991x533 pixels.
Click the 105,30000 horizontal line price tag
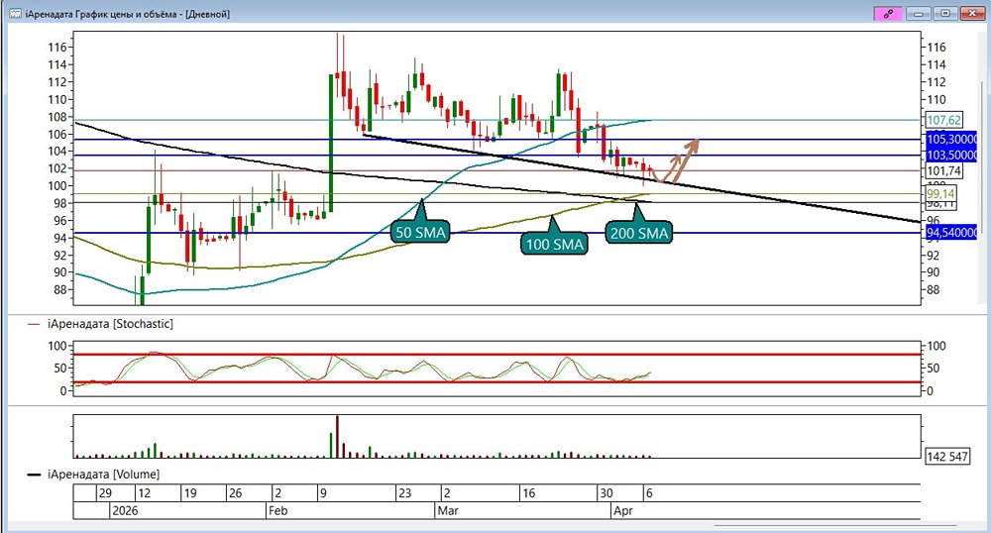(951, 139)
